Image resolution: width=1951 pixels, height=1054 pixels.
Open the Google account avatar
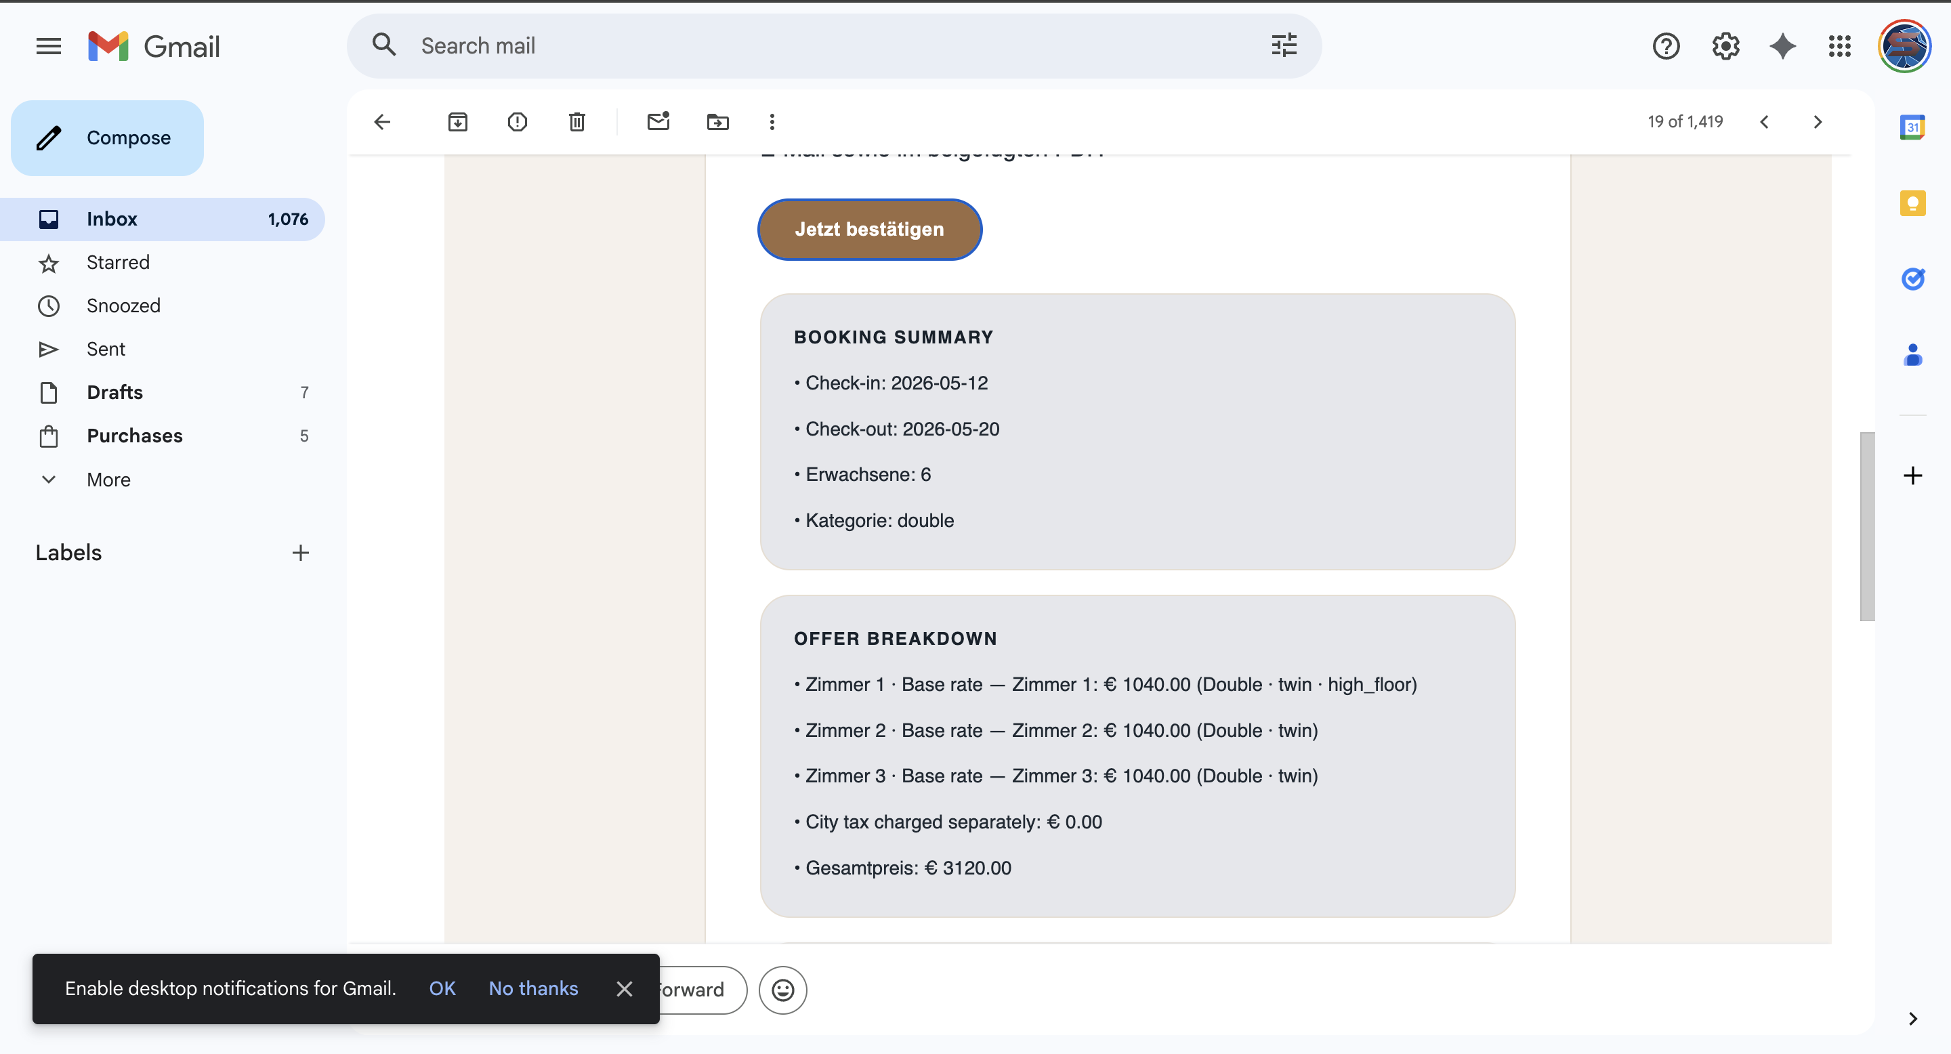point(1905,46)
